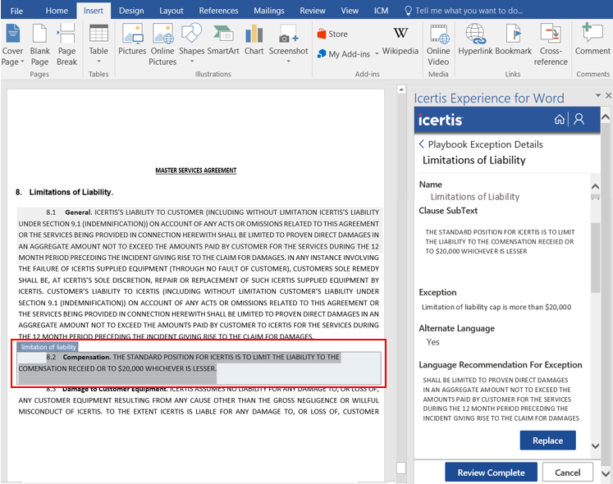The image size is (613, 484).
Task: Add a Bookmark
Action: [514, 40]
